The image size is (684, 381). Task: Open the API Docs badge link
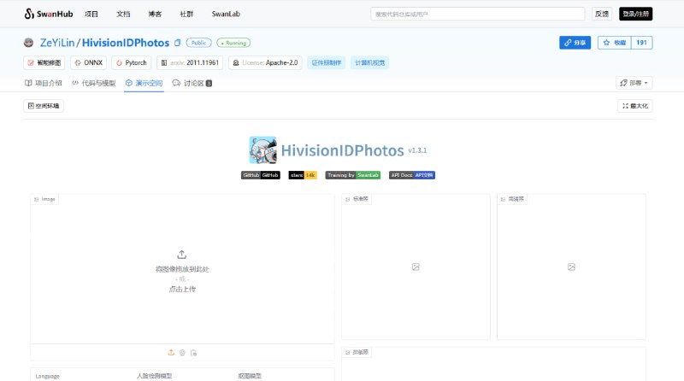pyautogui.click(x=412, y=174)
